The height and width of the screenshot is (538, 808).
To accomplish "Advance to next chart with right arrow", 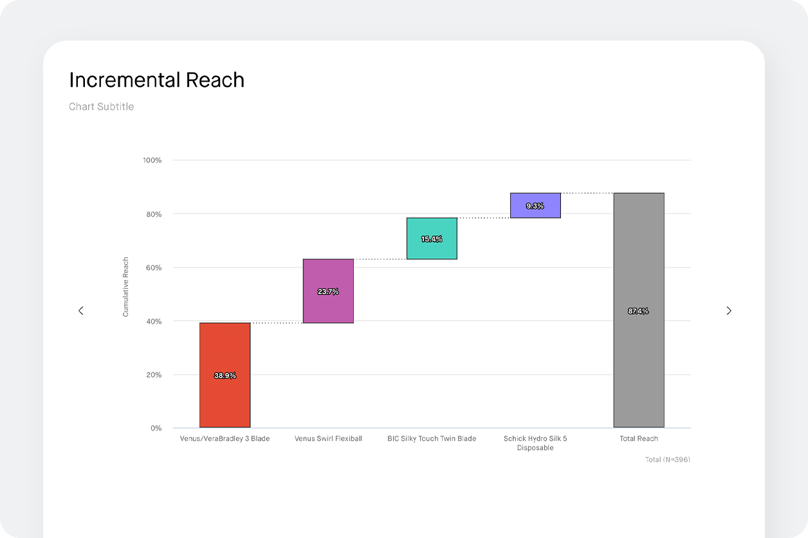I will click(x=729, y=311).
